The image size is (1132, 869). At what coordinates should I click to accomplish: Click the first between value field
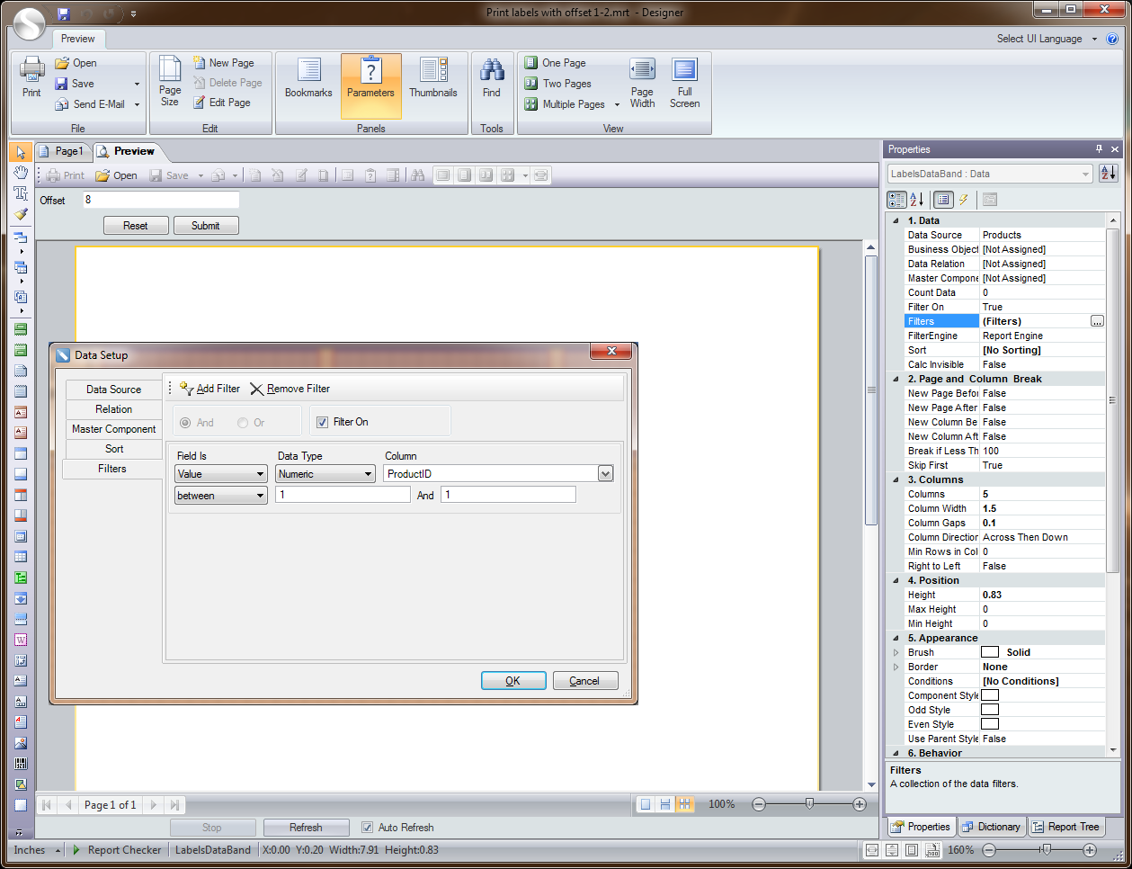pyautogui.click(x=343, y=495)
